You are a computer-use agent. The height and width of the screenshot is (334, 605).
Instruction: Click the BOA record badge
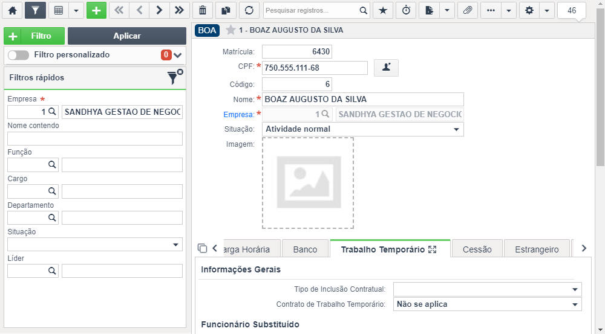[x=207, y=30]
